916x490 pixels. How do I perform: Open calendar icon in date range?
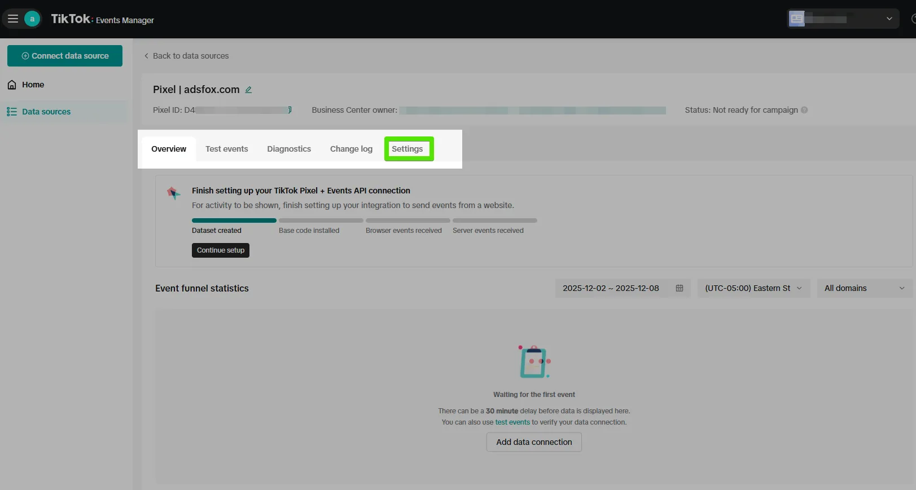point(680,288)
